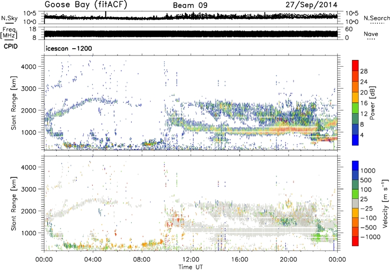Click the 'Power [dB]' colorbar title
390x270 pixels.
click(372, 103)
